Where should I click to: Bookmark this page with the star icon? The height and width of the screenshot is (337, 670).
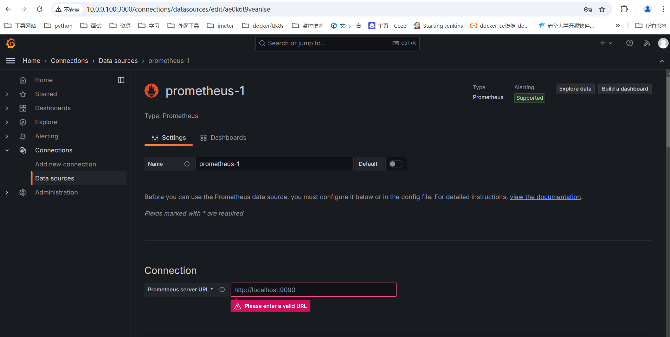602,9
